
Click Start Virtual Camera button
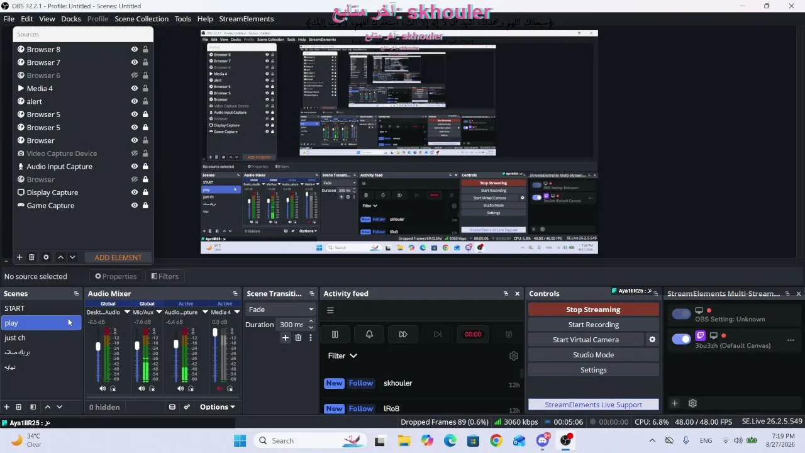(x=586, y=340)
